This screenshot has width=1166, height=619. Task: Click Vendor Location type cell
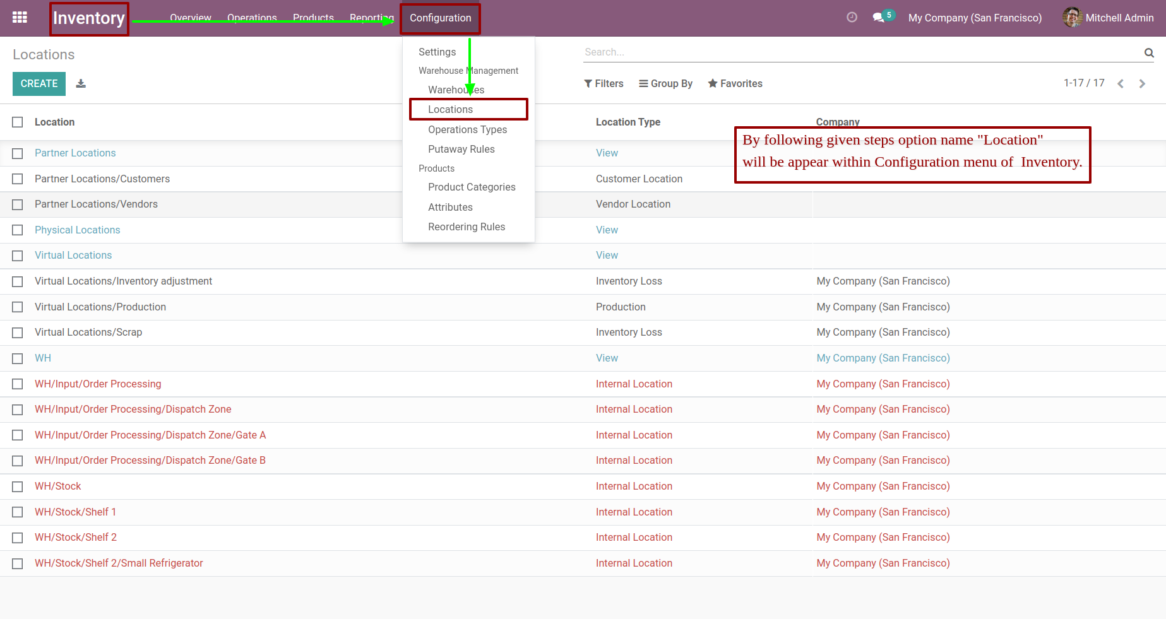633,204
